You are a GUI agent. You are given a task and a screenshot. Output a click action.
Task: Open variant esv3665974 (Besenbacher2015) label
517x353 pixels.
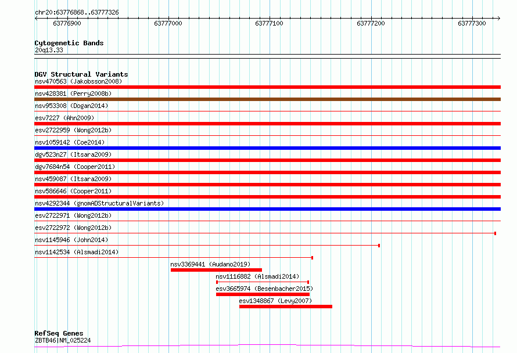click(264, 289)
